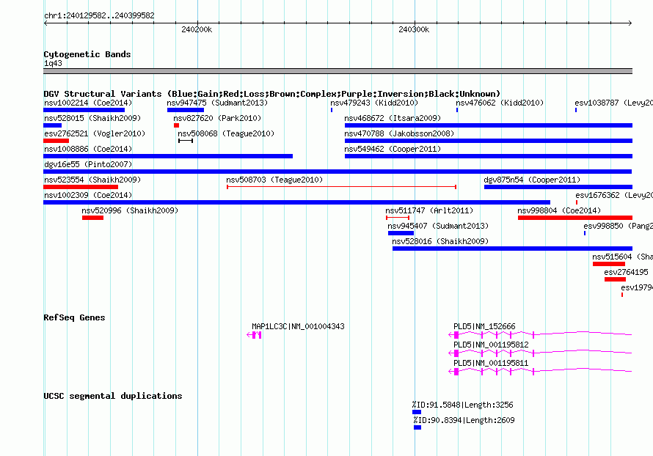
Task: Click the nsv476062 (Kidd2010) label
Action: click(500, 103)
